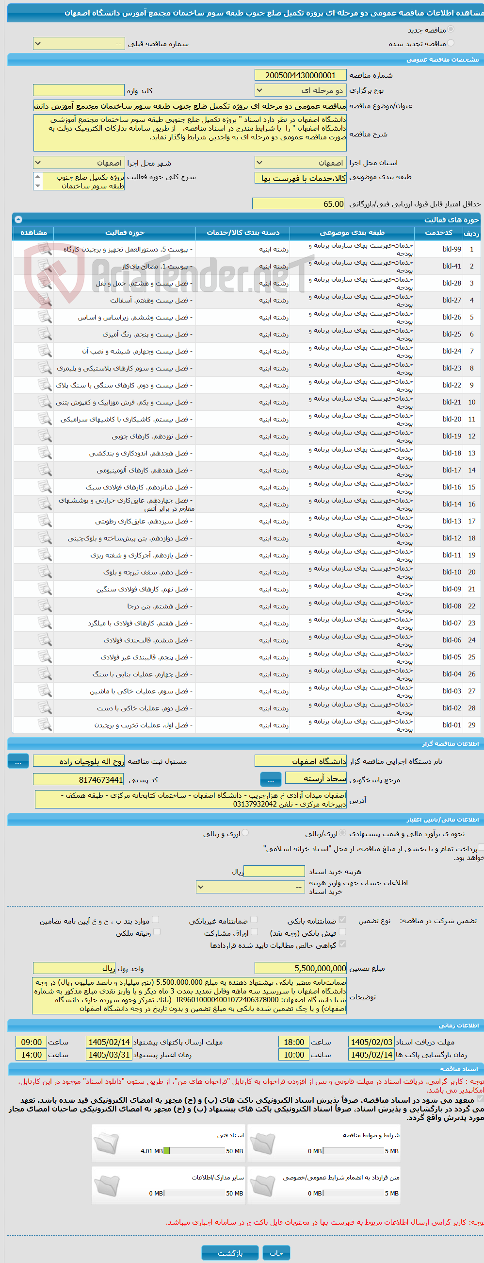This screenshot has height=1263, width=484.
Task: Toggle موارد بند پ، ج و خ checkbox
Action: coord(156,920)
